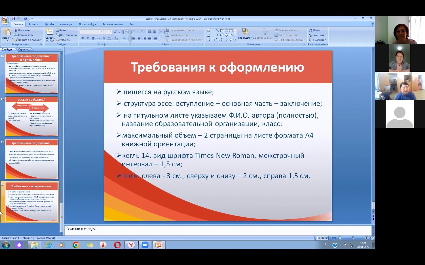This screenshot has width=425, height=265.
Task: Open change case (Аа) dropdown
Action: (116, 38)
